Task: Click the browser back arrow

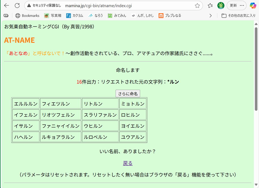Action: (x=6, y=6)
